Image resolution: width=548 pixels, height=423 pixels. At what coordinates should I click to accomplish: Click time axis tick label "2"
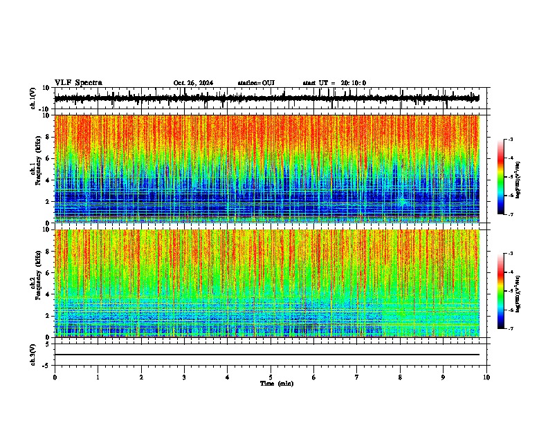(x=141, y=377)
